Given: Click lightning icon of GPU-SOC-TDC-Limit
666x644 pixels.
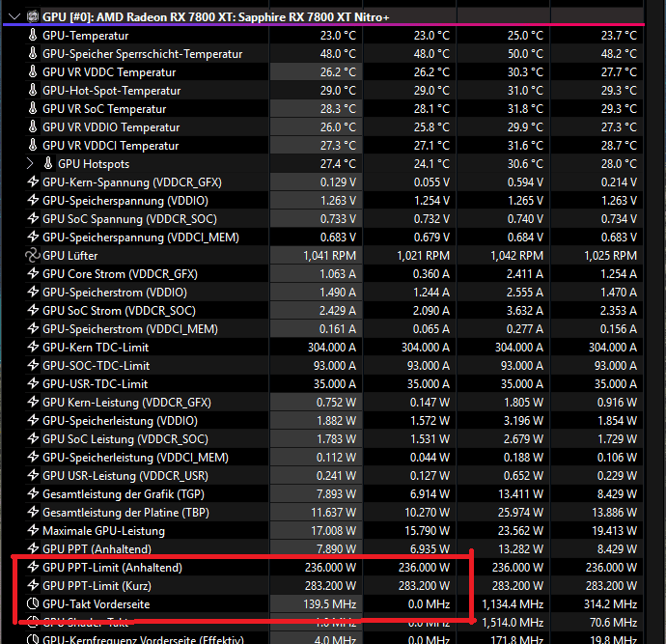Looking at the screenshot, I should pyautogui.click(x=33, y=365).
